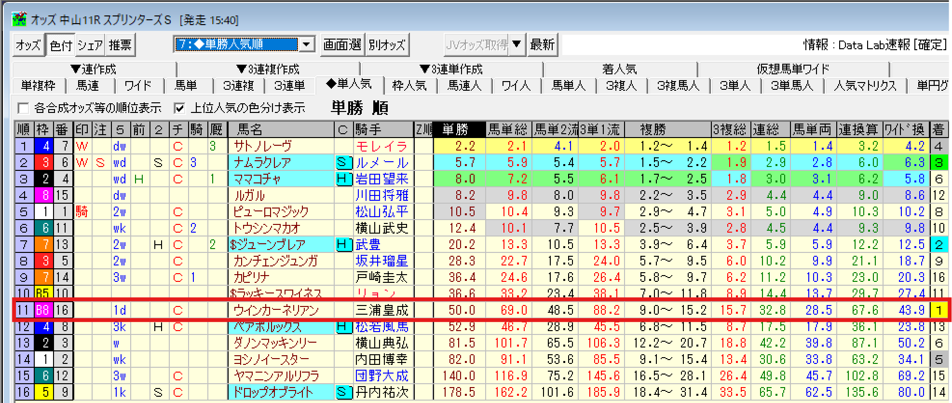Switch to the 馬連 tab
Viewport: 952px width, 403px height.
click(x=88, y=86)
